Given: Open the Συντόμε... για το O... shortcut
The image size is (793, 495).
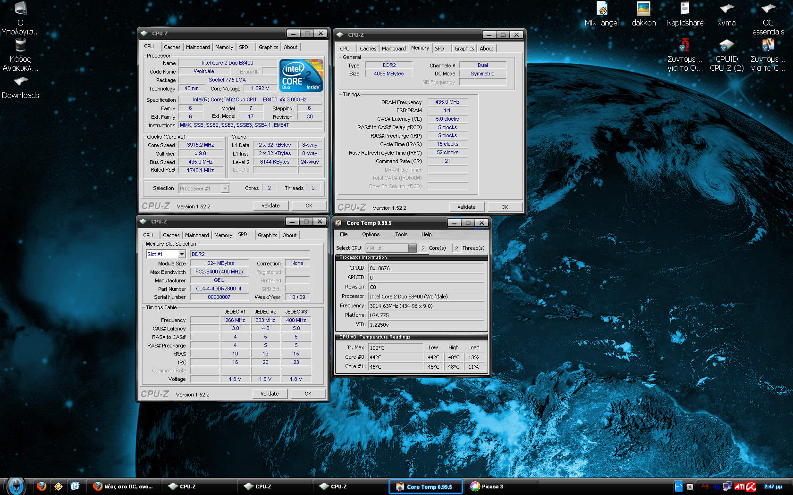Looking at the screenshot, I should pos(684,55).
